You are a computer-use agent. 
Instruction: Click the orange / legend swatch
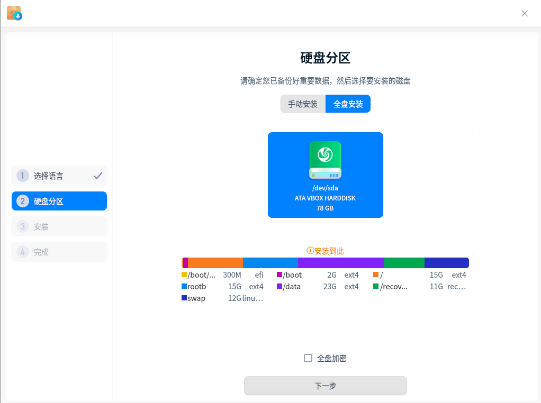point(376,275)
